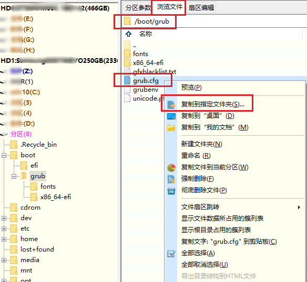Screen dimensions: 307x282
Task: Select the mnt folder in tree
Action: tap(26, 270)
